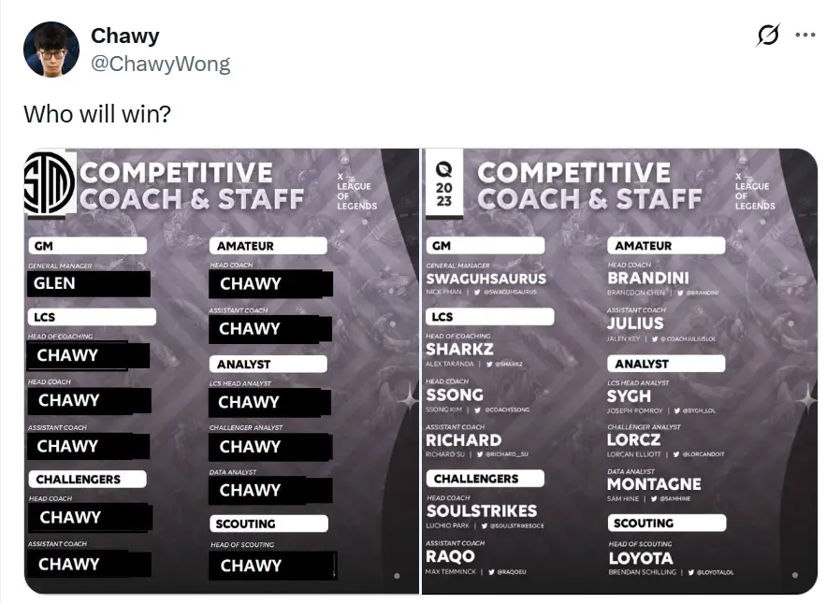Click the Q 2023 logo in right graphic
Image resolution: width=826 pixels, height=603 pixels.
tap(444, 184)
